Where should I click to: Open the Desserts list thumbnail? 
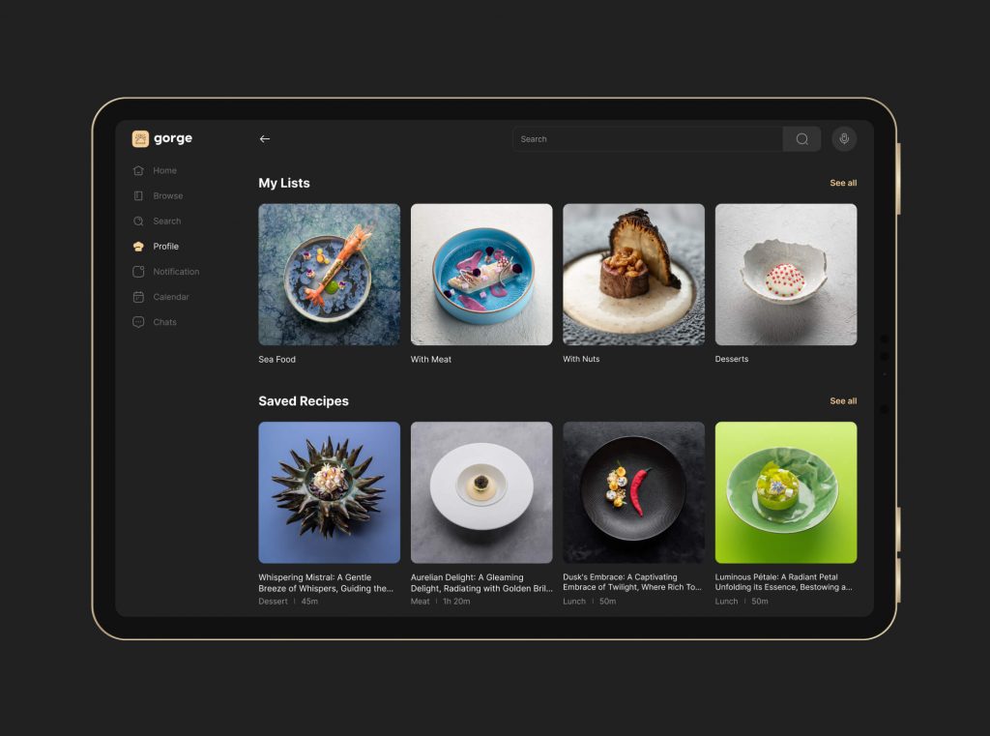(785, 274)
